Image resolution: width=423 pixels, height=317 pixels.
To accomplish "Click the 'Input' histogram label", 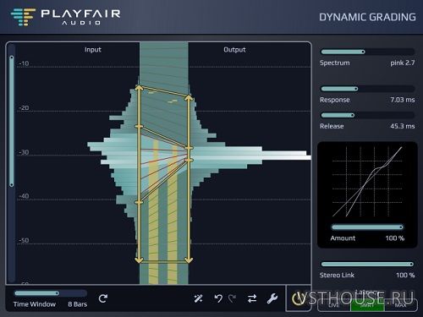I will tap(93, 50).
